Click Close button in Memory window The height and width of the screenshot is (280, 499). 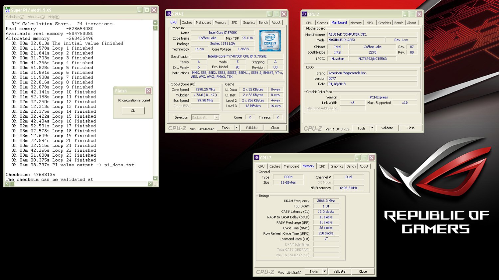363,272
